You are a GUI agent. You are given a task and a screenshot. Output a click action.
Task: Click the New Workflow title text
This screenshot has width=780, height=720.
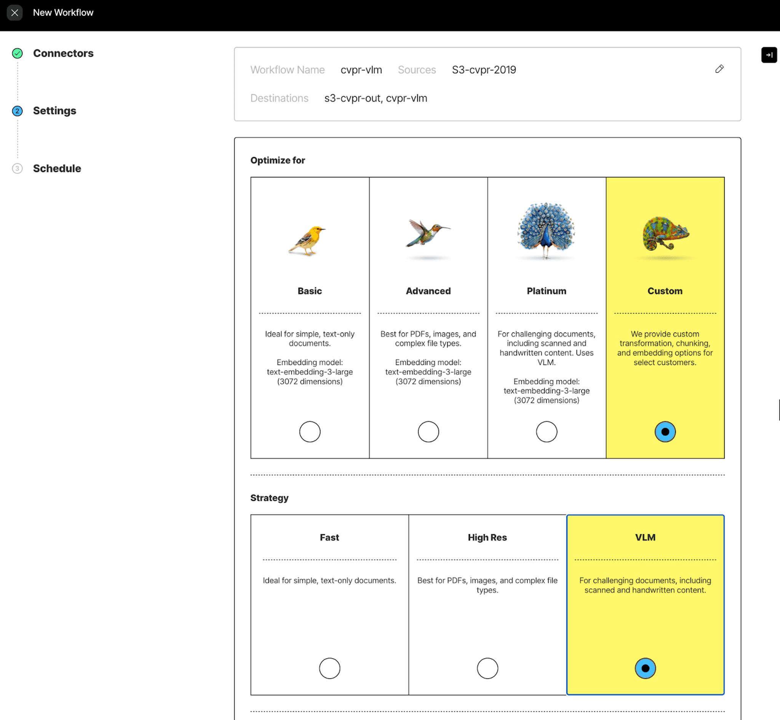coord(63,13)
